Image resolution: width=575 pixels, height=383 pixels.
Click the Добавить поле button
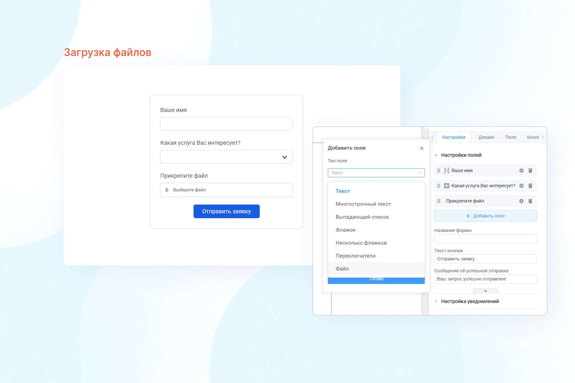point(485,216)
